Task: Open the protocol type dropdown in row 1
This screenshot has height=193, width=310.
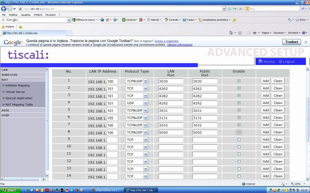Action: 146,81
